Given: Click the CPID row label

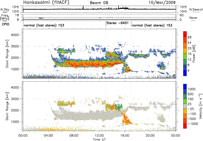Looking at the screenshot, I should coord(6,24).
